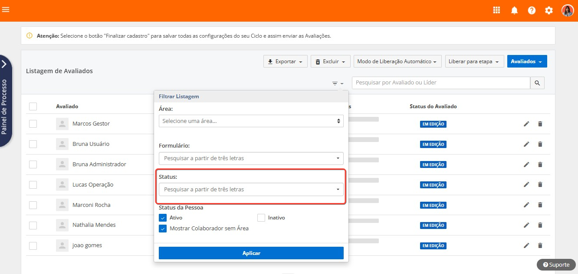578x274 pixels.
Task: Open the Liberar para etapa menu
Action: pyautogui.click(x=473, y=61)
